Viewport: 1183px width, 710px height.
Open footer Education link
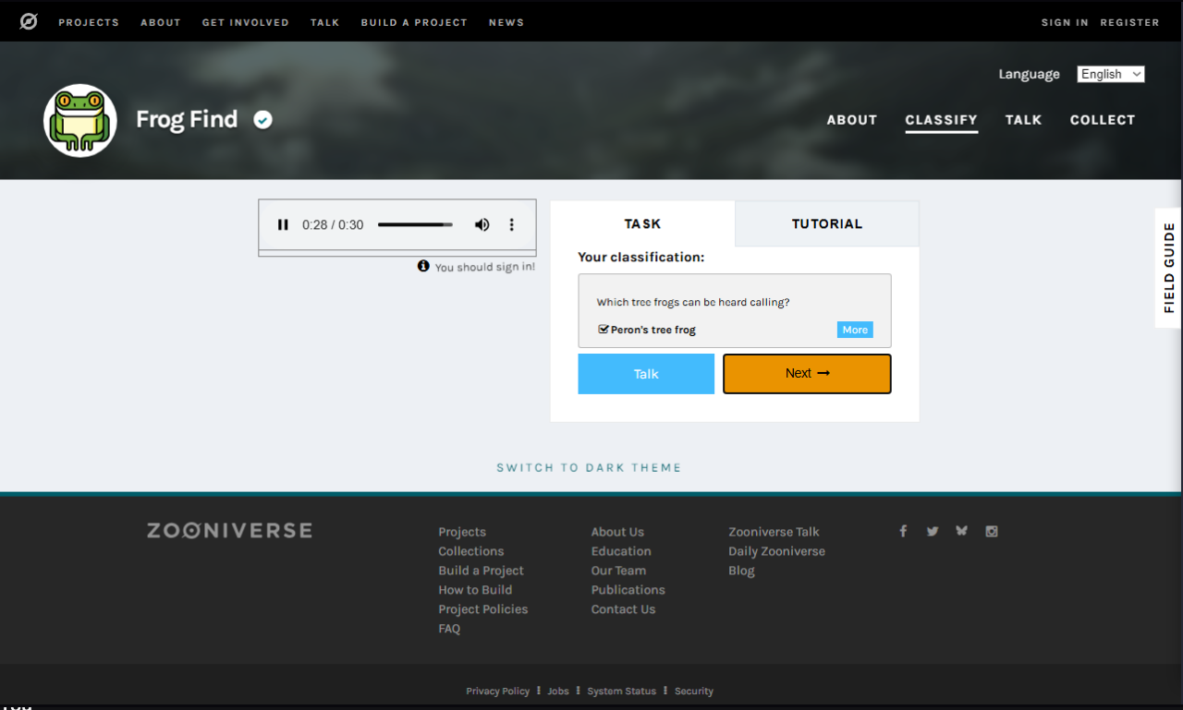621,551
